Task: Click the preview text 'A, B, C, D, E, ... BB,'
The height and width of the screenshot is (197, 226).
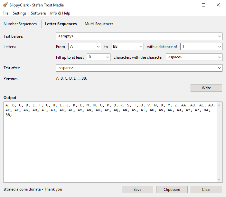Action: 71,78
